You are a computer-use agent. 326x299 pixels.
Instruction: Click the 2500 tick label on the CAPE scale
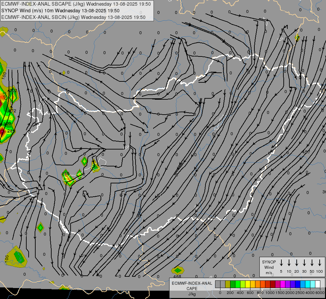tap(300, 293)
